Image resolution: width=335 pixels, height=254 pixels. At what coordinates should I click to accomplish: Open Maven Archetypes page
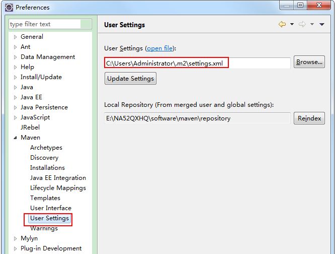pyautogui.click(x=46, y=148)
